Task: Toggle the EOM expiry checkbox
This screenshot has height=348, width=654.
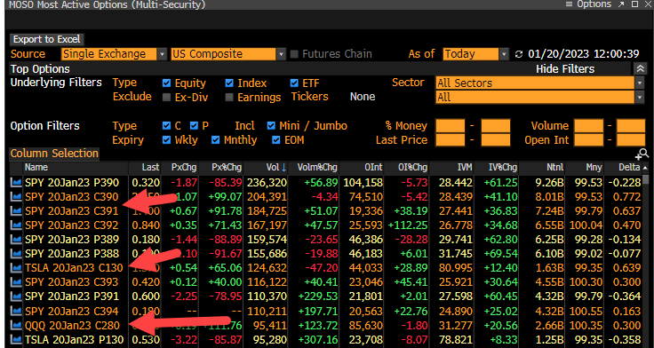Action: pyautogui.click(x=275, y=140)
